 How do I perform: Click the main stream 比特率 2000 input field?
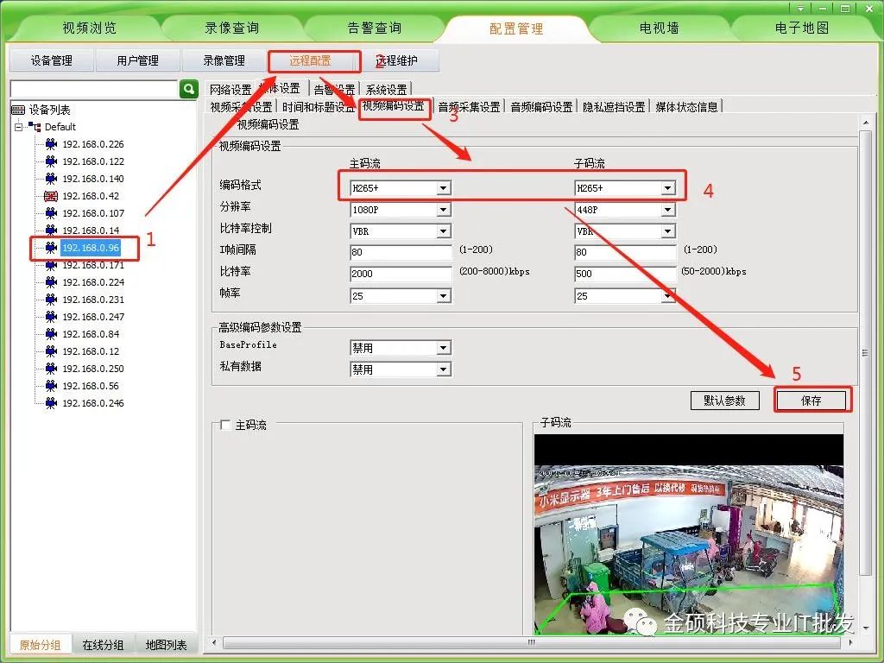[401, 274]
